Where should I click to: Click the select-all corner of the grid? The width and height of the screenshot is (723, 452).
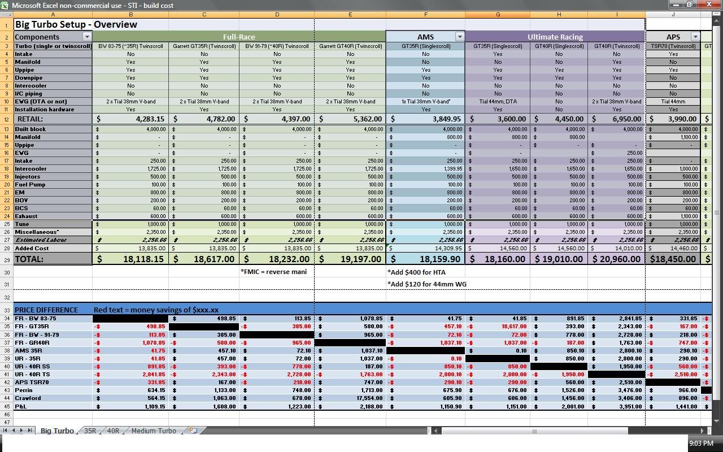coord(7,15)
